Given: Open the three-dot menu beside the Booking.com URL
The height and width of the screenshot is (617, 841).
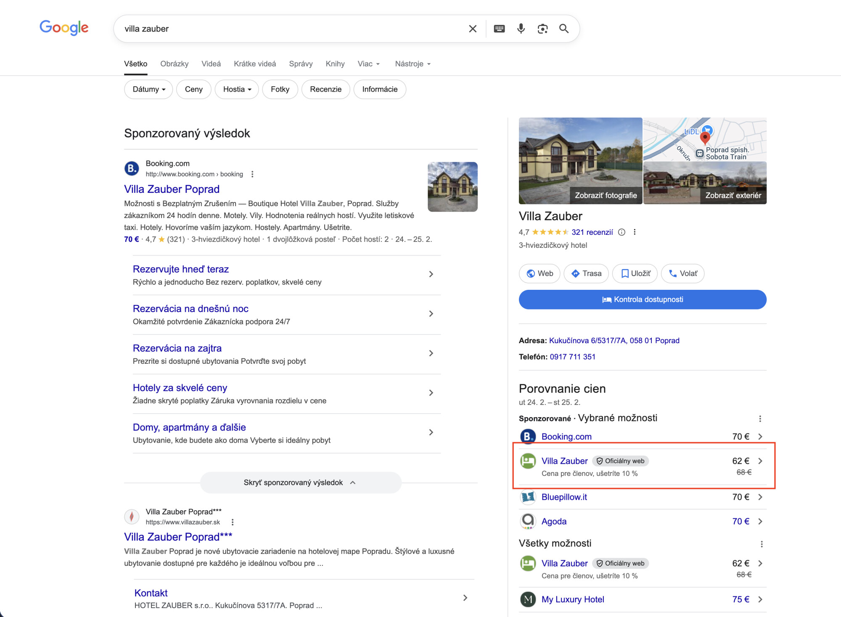Looking at the screenshot, I should [252, 174].
